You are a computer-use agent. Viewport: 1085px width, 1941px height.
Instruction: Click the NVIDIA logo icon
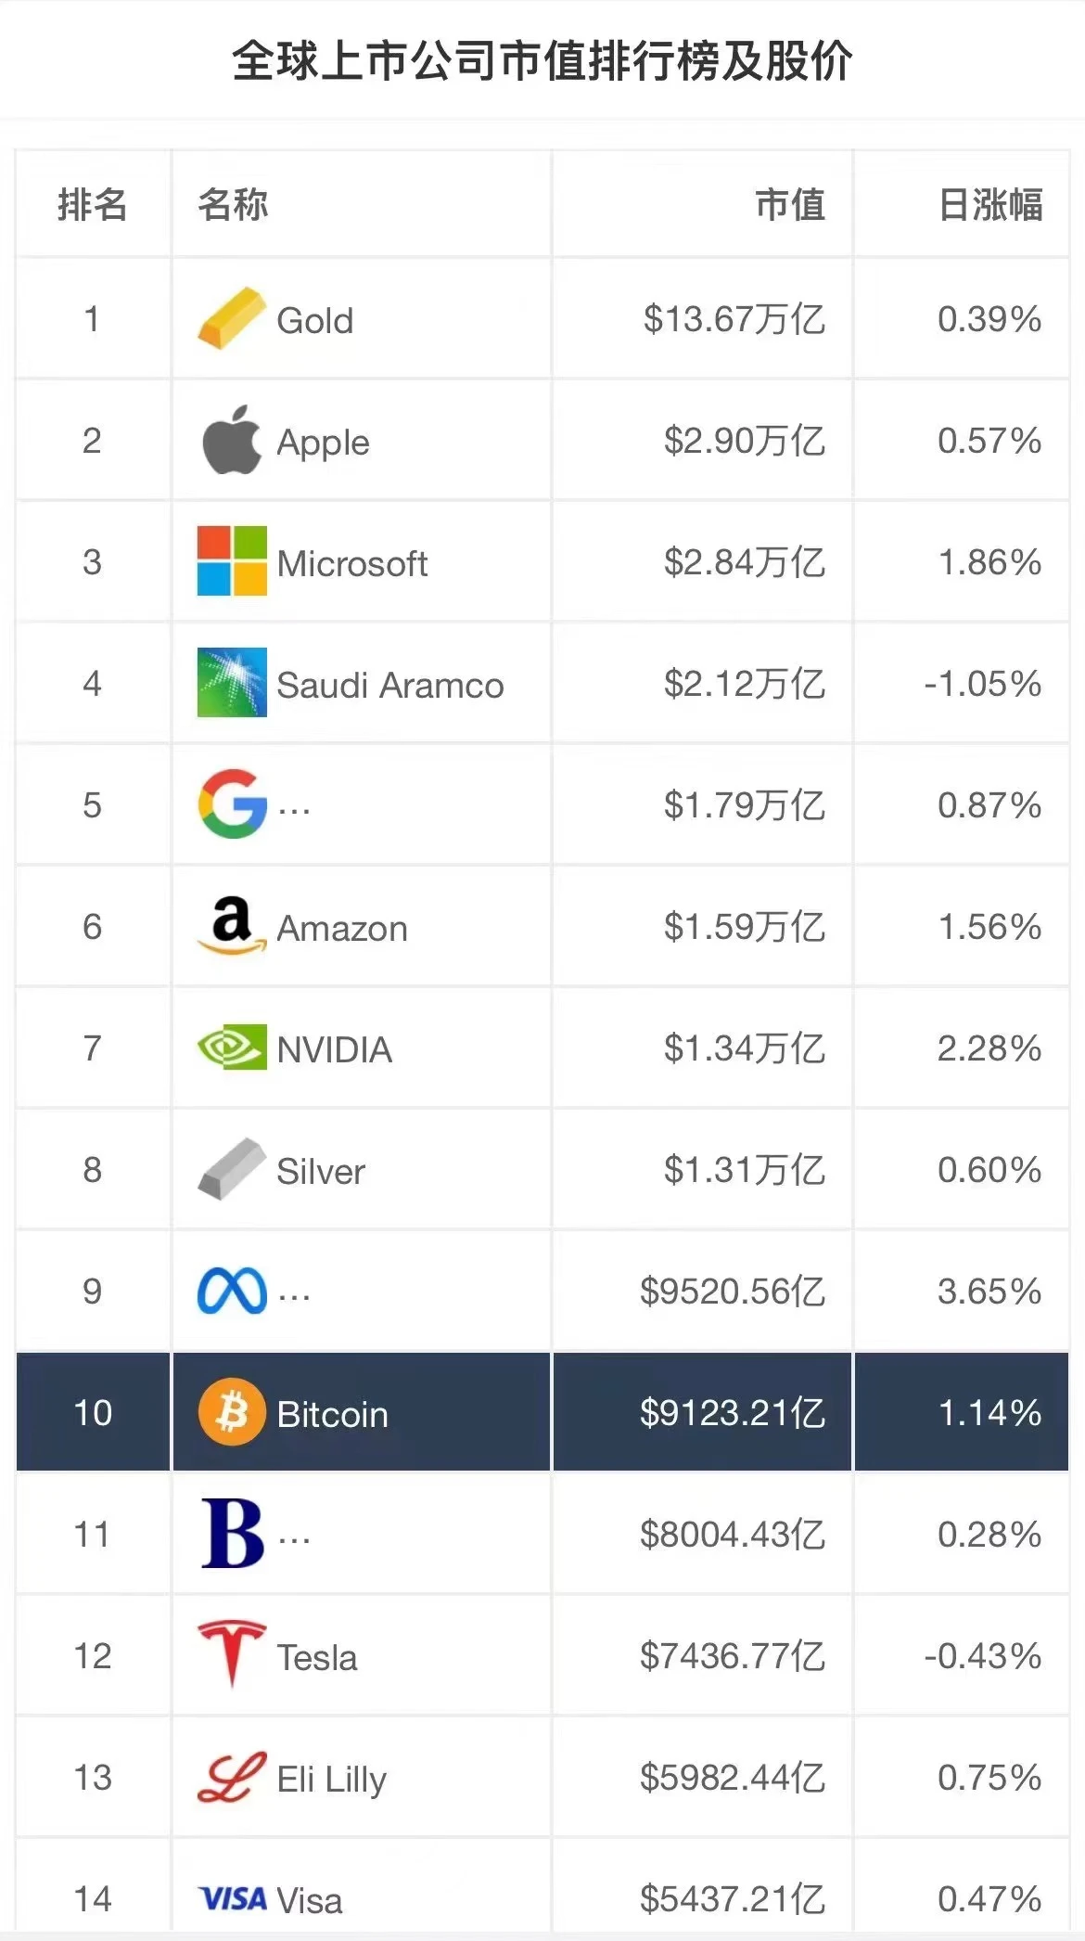pyautogui.click(x=232, y=1048)
